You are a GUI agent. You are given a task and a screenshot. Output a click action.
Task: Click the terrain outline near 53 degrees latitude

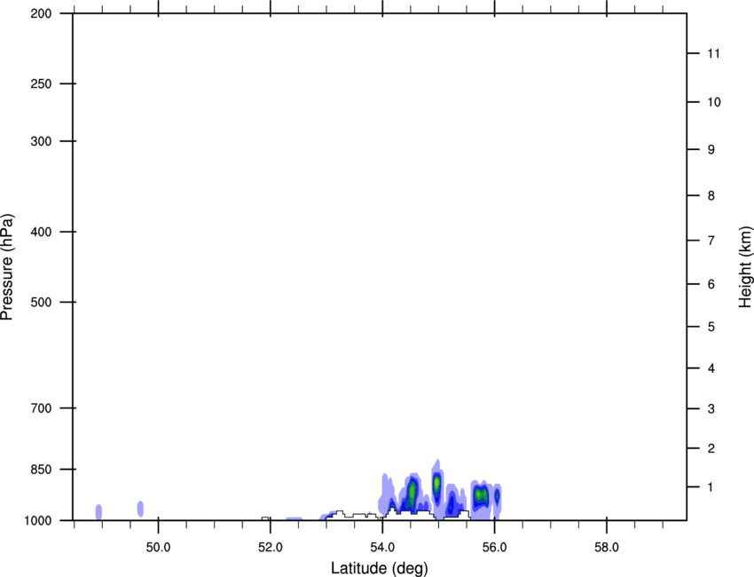(338, 511)
